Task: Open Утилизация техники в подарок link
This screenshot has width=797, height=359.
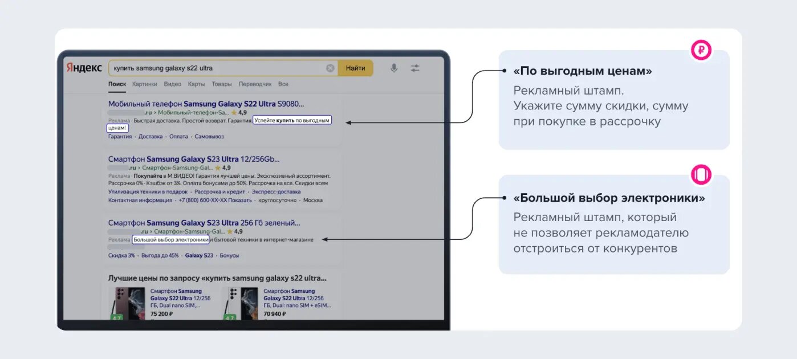Action: click(148, 192)
